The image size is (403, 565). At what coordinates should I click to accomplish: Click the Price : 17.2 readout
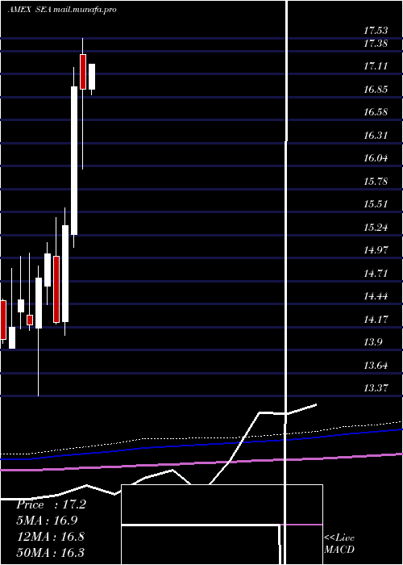pos(51,504)
